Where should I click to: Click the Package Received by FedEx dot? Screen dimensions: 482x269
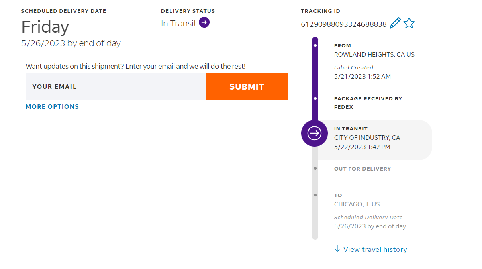[x=315, y=98]
